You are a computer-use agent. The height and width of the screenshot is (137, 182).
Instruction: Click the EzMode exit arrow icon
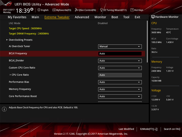(156, 129)
